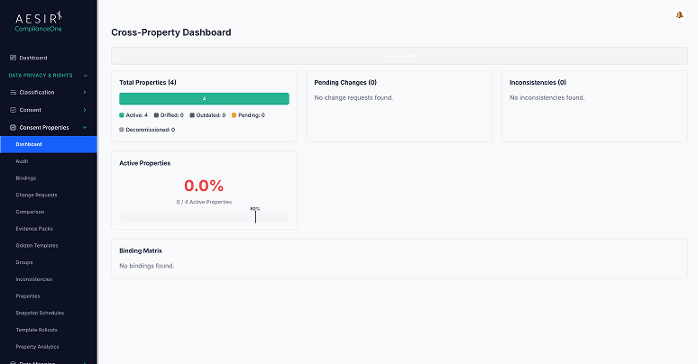This screenshot has height=364, width=698.
Task: Click the orange Pending legend swatch
Action: [234, 115]
